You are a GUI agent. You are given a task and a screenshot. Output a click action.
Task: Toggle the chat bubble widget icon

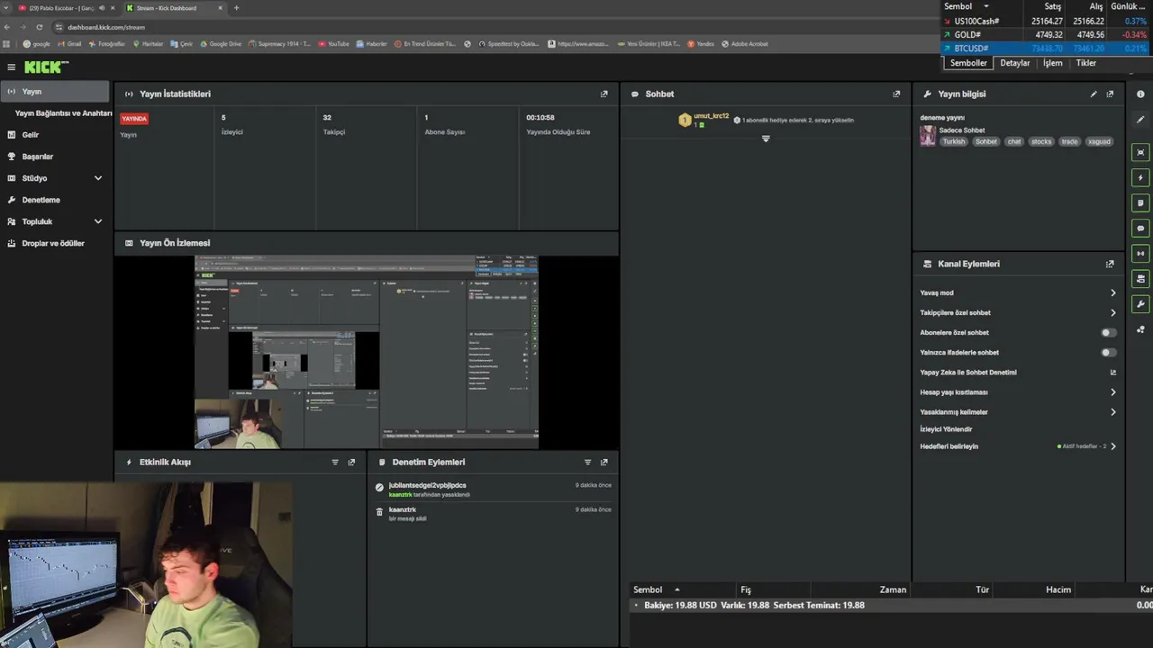(1140, 228)
